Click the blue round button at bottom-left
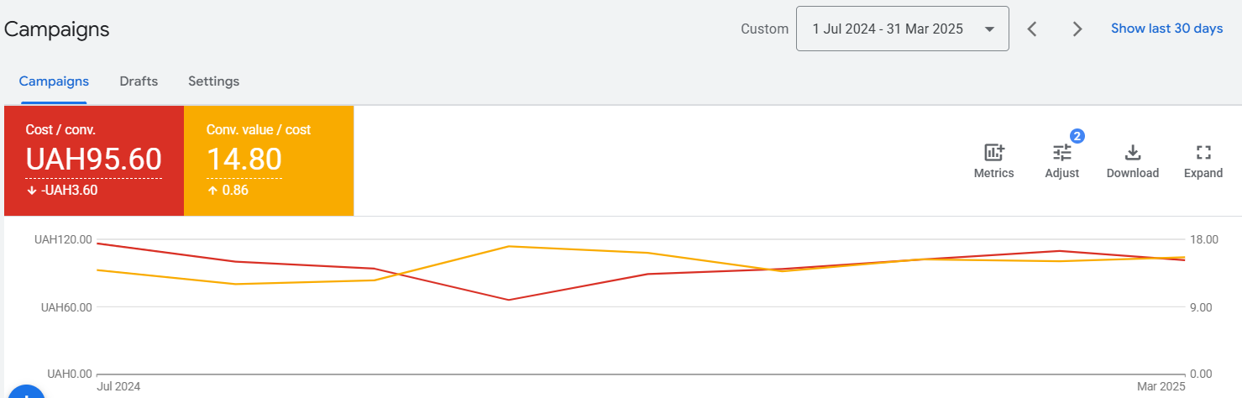The image size is (1242, 398). [25, 392]
